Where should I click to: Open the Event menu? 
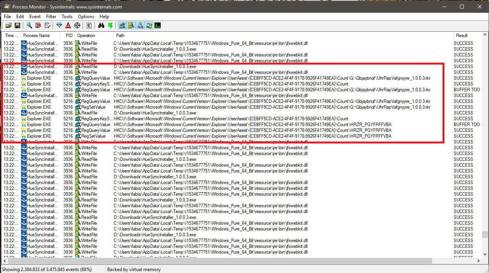pos(35,17)
